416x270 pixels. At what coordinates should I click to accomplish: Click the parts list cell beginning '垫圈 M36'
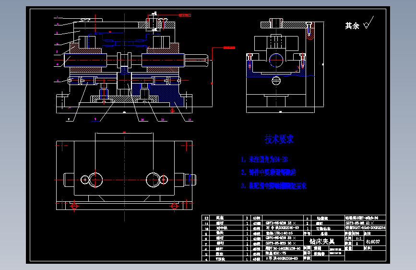click(x=275, y=253)
